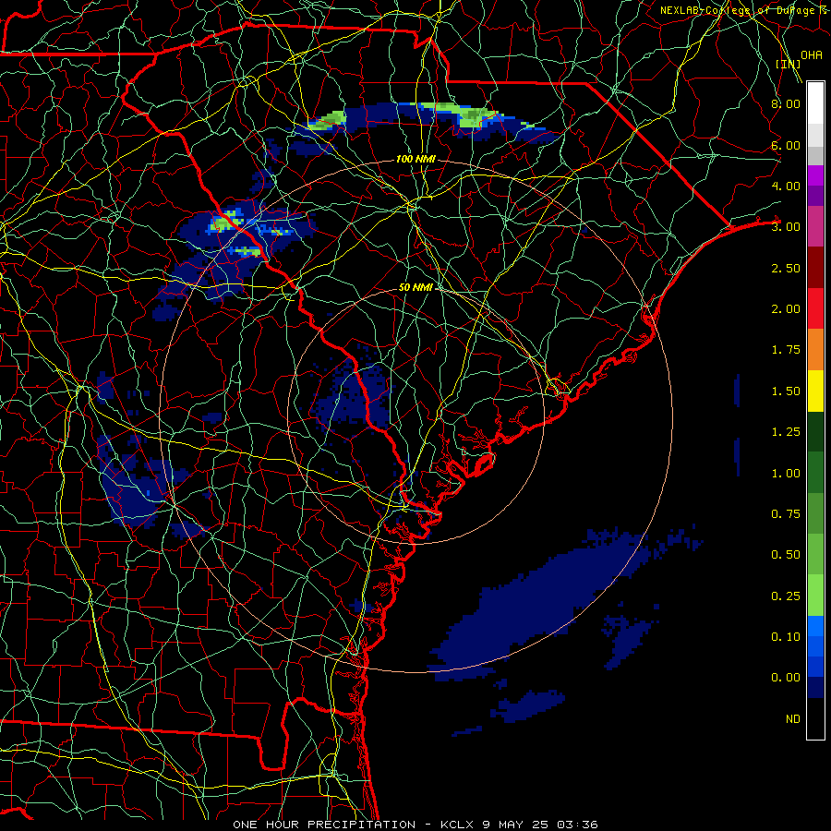Click the [IN] units label
This screenshot has width=831, height=831.
pos(789,64)
